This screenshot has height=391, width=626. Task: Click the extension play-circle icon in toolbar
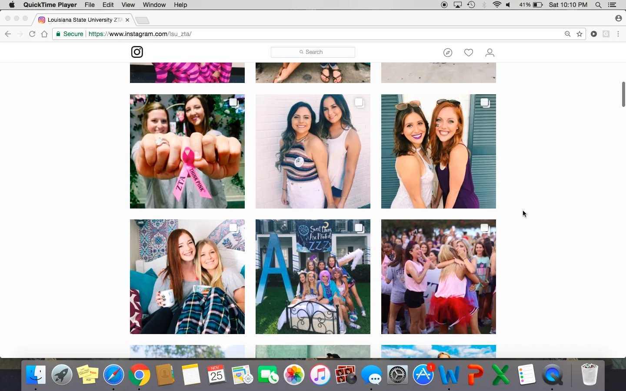594,34
